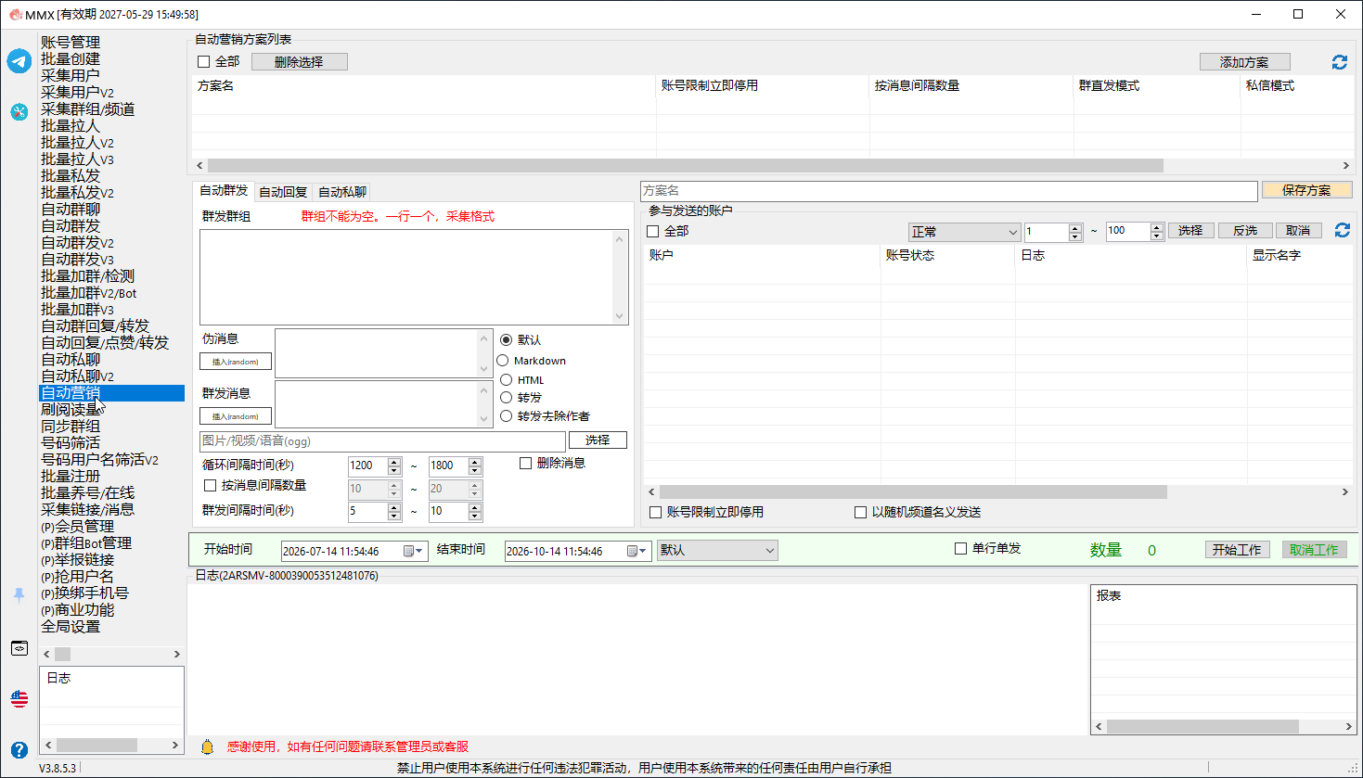Enable 删除消息 checkbox
The width and height of the screenshot is (1363, 778).
[526, 463]
